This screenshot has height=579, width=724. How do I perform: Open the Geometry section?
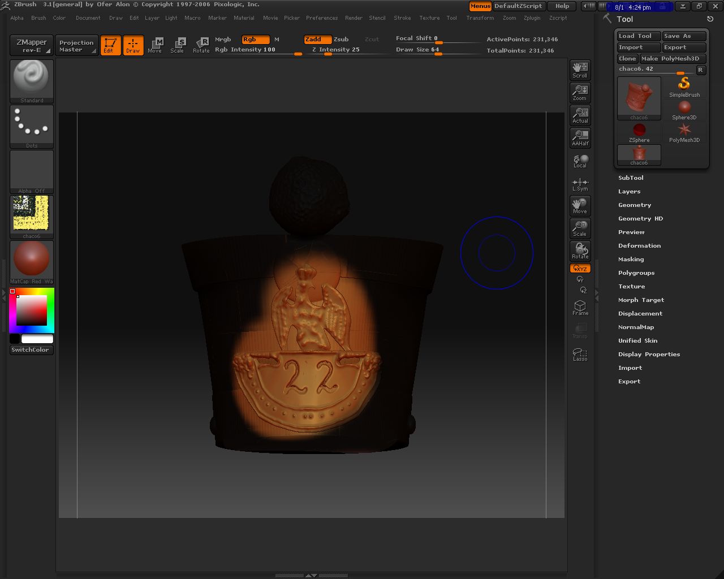pyautogui.click(x=634, y=205)
